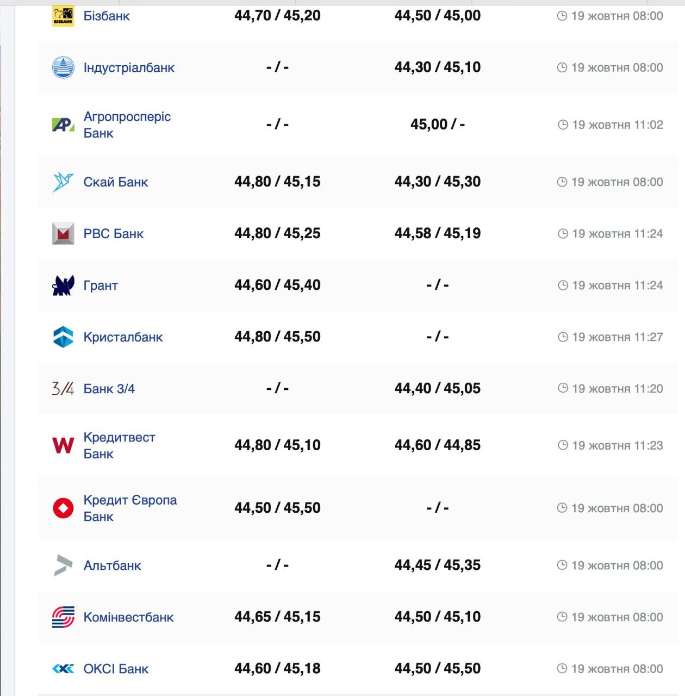Click the Грант griffin logo
This screenshot has height=696, width=685.
click(x=63, y=285)
